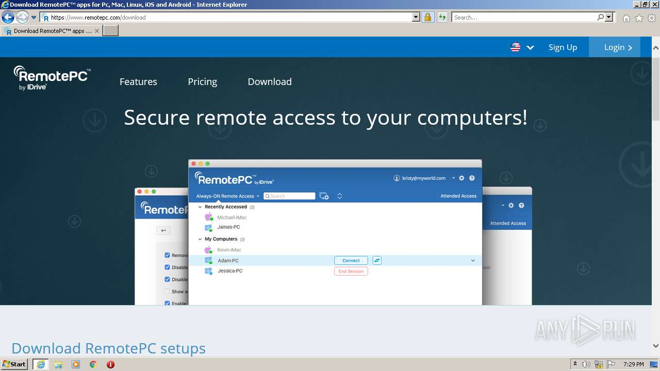Toggle the Enable checkbox in left window
660x371 pixels.
coord(167,303)
